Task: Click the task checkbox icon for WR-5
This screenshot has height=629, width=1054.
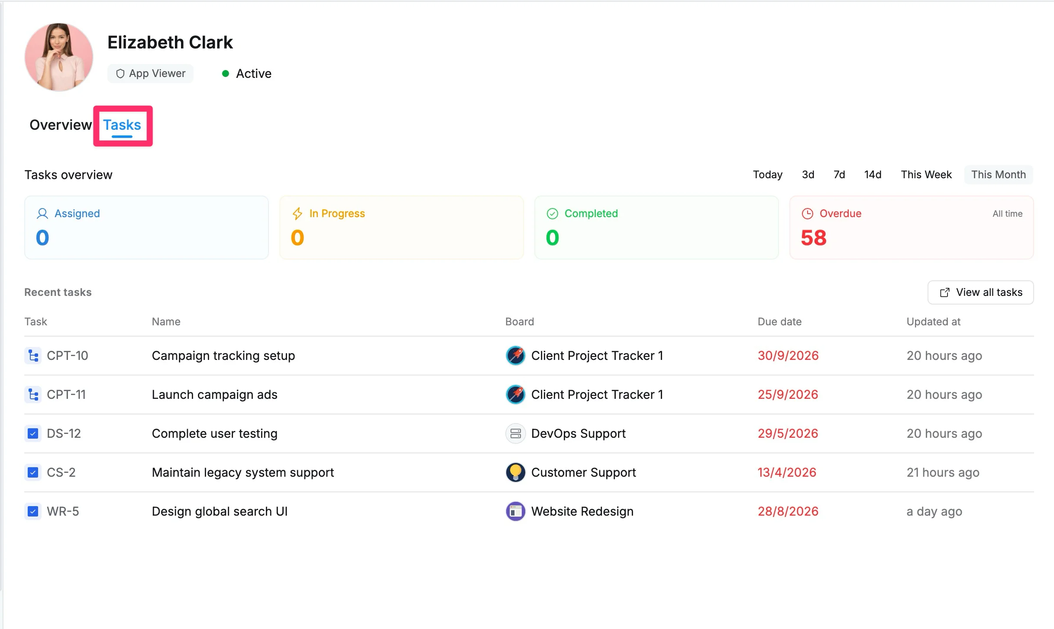Action: click(33, 511)
